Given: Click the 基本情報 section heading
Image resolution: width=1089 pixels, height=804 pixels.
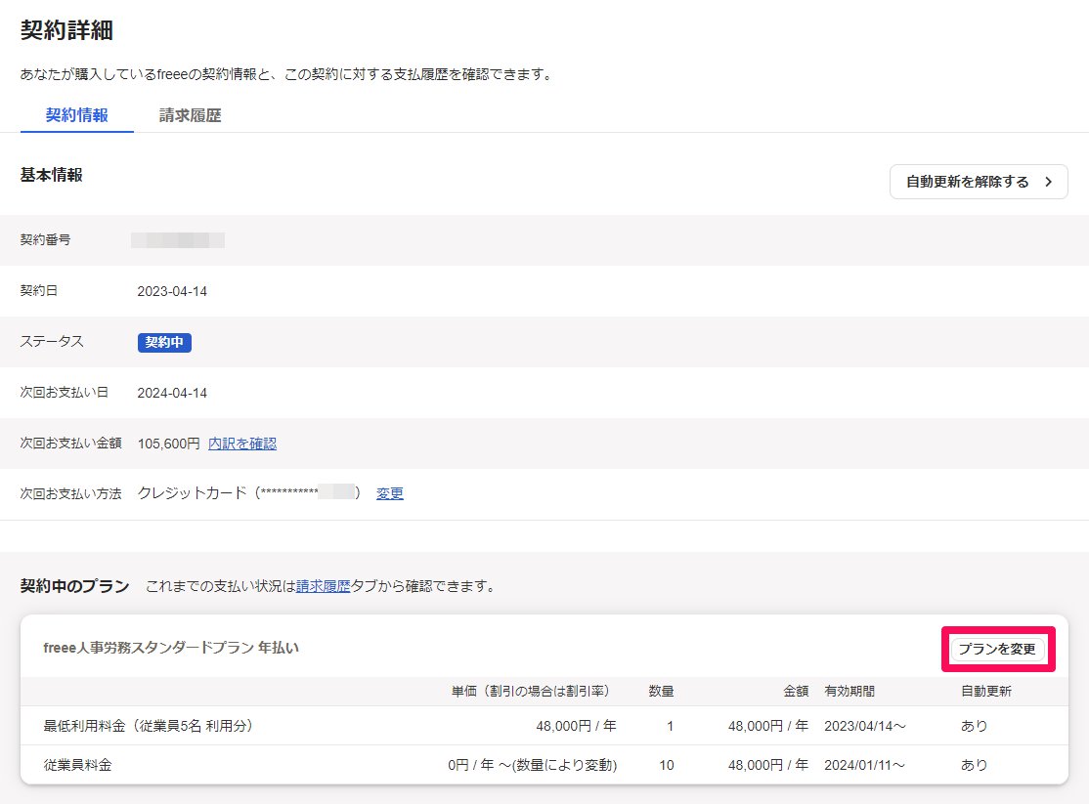Looking at the screenshot, I should [x=52, y=175].
